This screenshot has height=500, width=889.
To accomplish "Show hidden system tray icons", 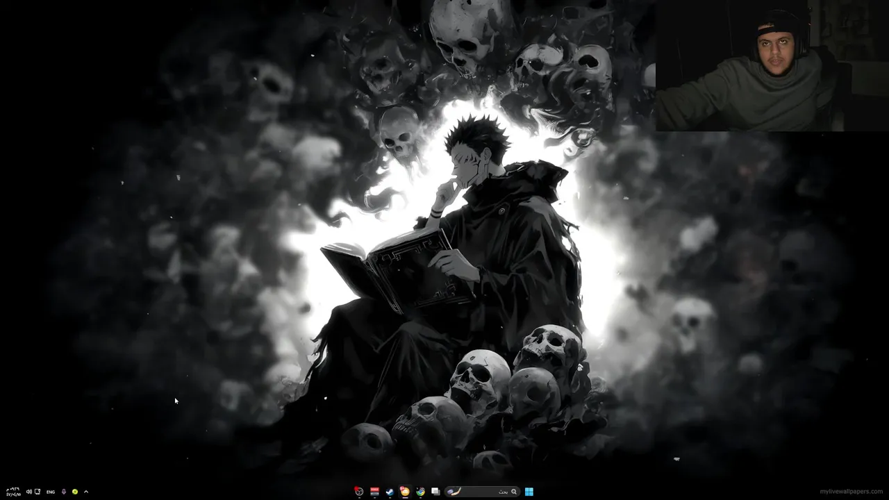I will point(86,492).
